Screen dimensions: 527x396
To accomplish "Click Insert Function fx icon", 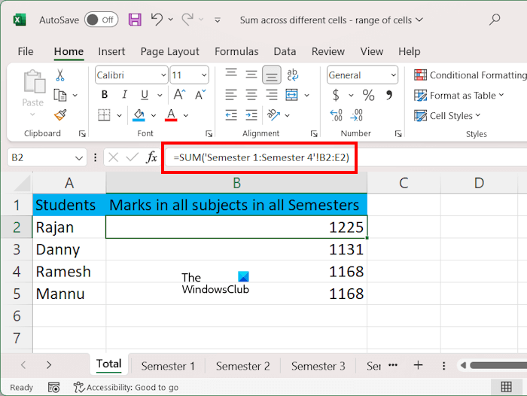I will pyautogui.click(x=151, y=157).
